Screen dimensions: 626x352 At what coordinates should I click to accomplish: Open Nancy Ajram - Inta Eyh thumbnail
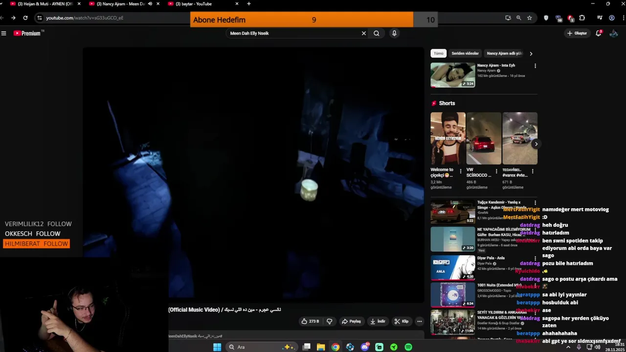(453, 75)
